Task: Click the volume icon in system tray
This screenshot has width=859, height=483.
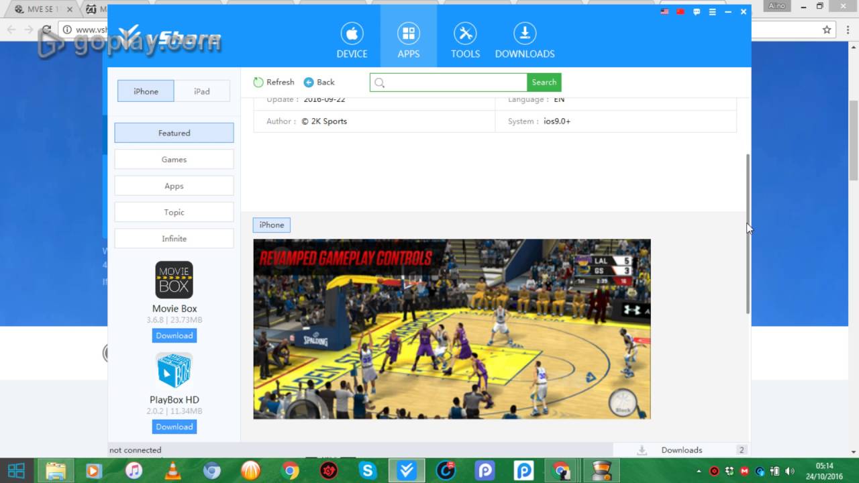Action: pos(789,471)
